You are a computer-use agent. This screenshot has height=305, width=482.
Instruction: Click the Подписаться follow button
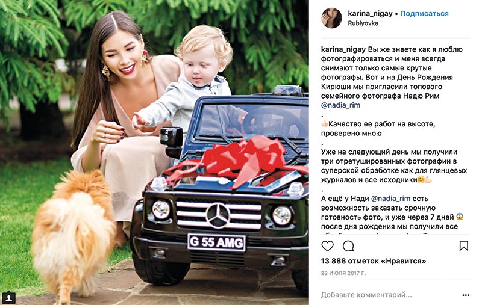424,13
